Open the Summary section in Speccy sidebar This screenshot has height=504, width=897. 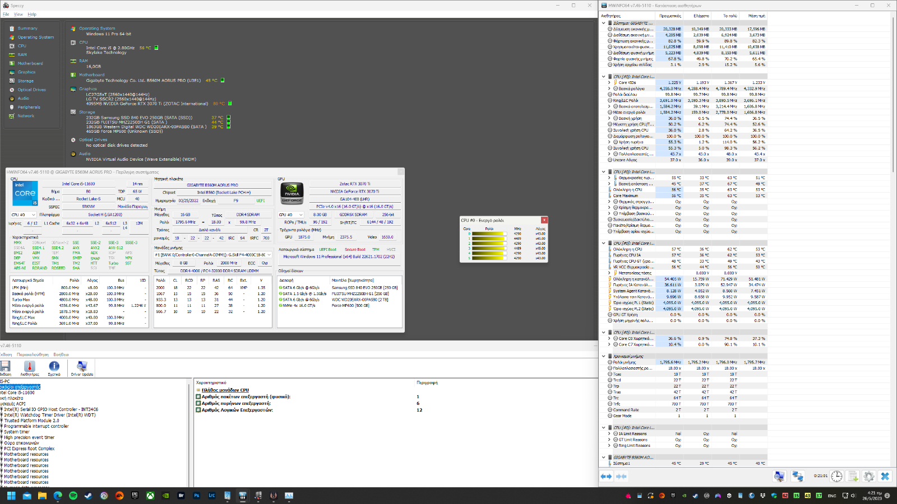coord(27,28)
